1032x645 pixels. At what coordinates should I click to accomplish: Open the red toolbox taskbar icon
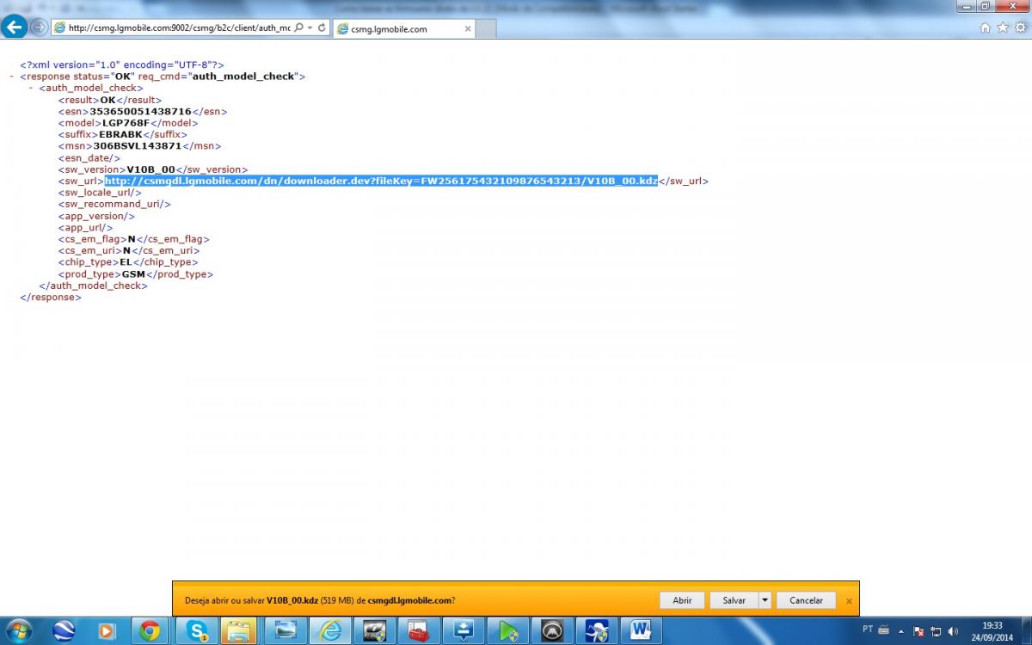coord(419,631)
